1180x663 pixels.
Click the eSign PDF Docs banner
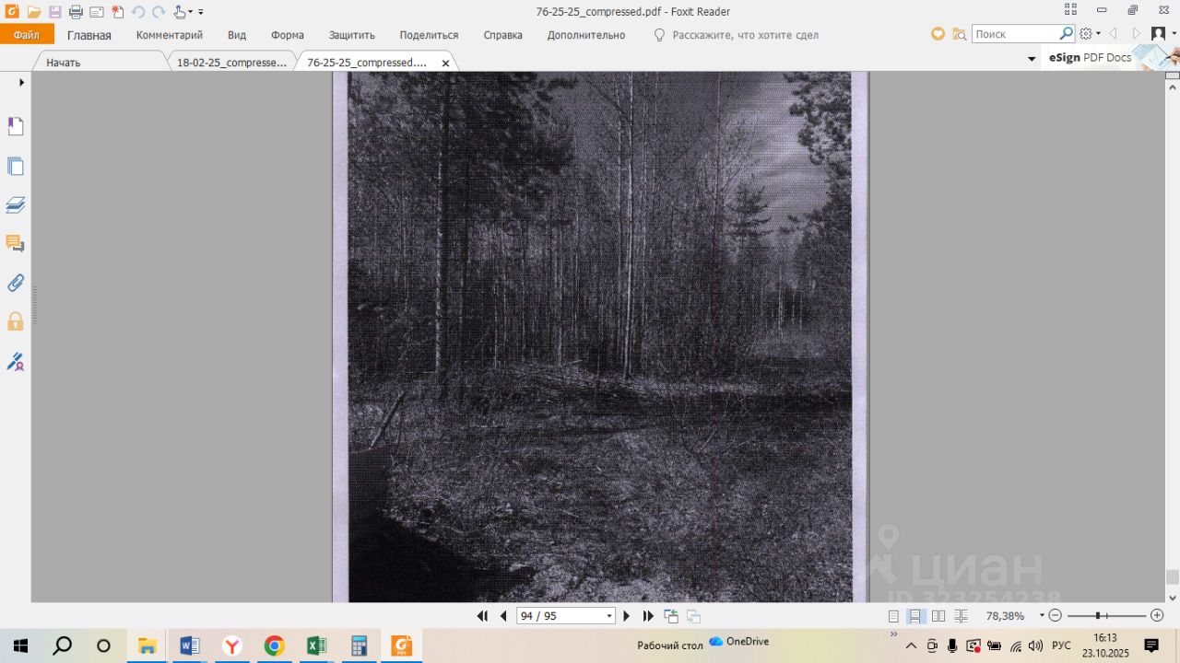point(1110,57)
